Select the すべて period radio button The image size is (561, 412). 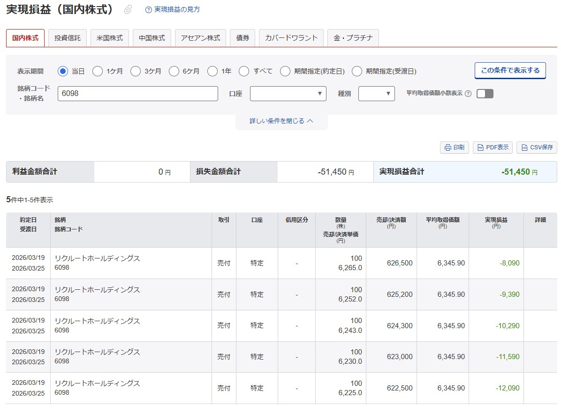pyautogui.click(x=244, y=71)
